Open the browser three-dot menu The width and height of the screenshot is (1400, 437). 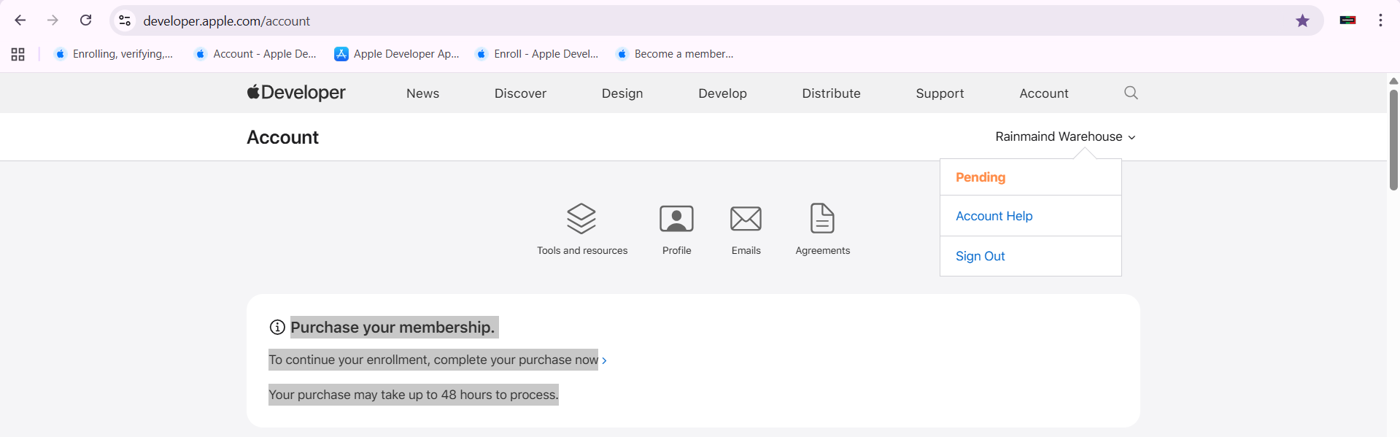[x=1380, y=20]
